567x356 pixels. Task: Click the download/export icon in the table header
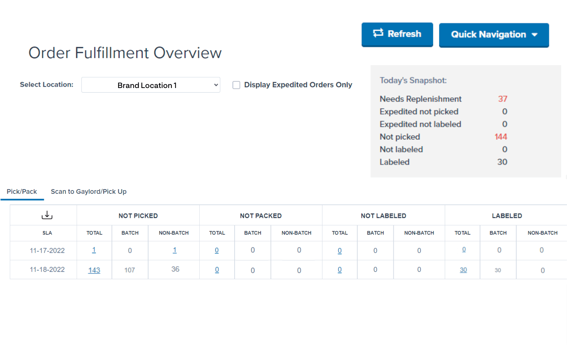[47, 215]
